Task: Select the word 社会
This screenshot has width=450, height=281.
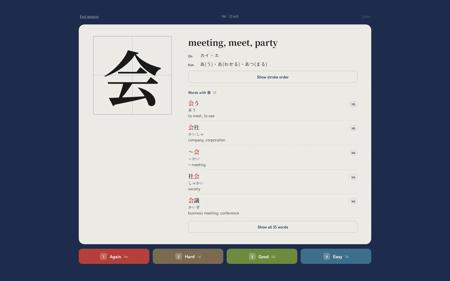Action: (194, 176)
